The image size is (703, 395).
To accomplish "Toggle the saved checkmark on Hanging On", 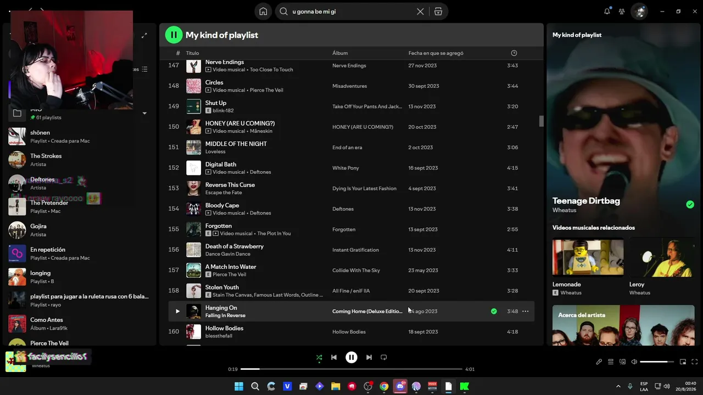I will pyautogui.click(x=494, y=311).
